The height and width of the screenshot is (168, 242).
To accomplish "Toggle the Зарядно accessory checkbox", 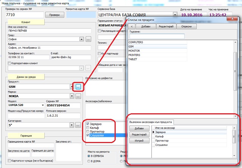I will click(88, 124).
